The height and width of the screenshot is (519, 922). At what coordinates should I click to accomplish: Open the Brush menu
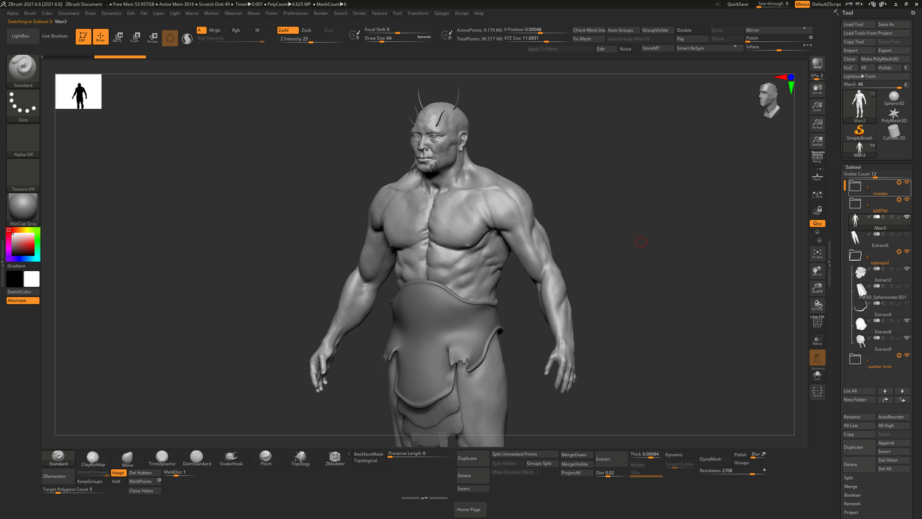(x=30, y=13)
